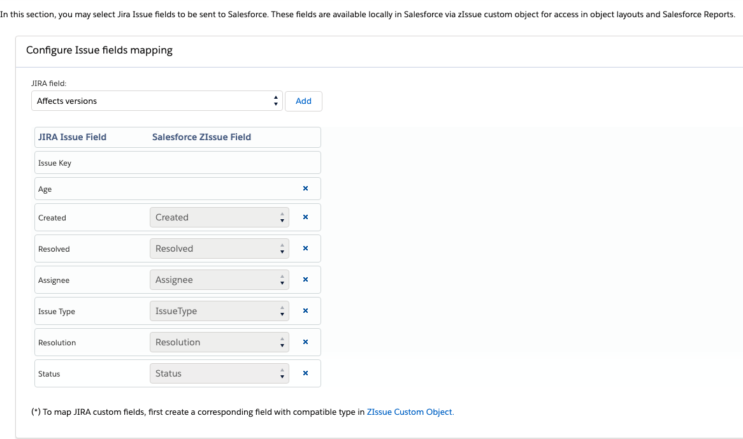743x439 pixels.
Task: Open the IssueType Salesforce field dropdown
Action: pyautogui.click(x=219, y=311)
